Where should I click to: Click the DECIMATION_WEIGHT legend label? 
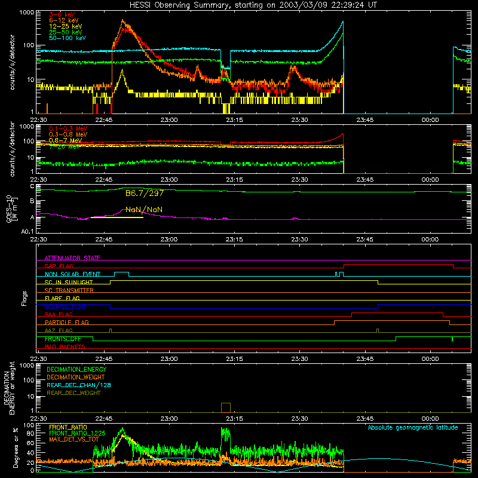pos(76,377)
